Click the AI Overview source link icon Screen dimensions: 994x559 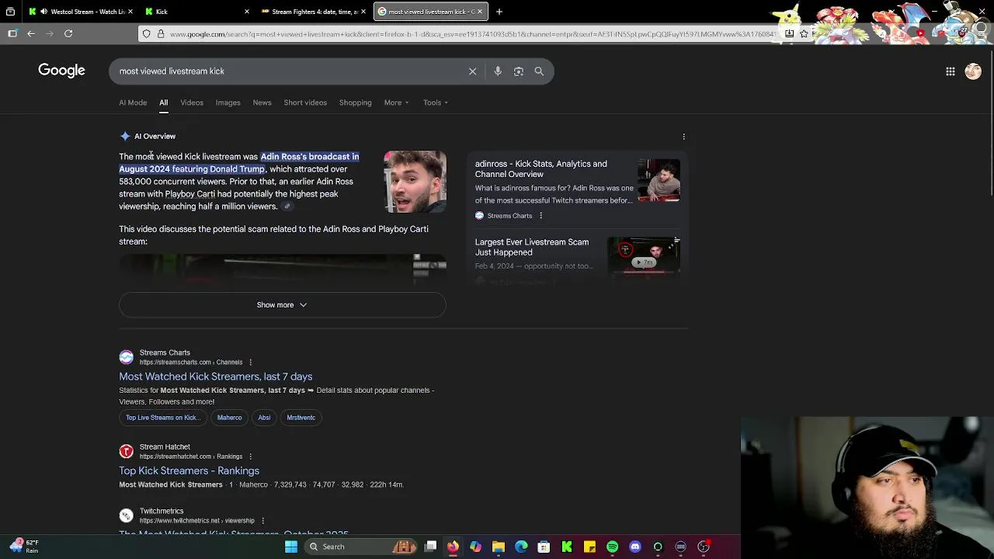287,207
